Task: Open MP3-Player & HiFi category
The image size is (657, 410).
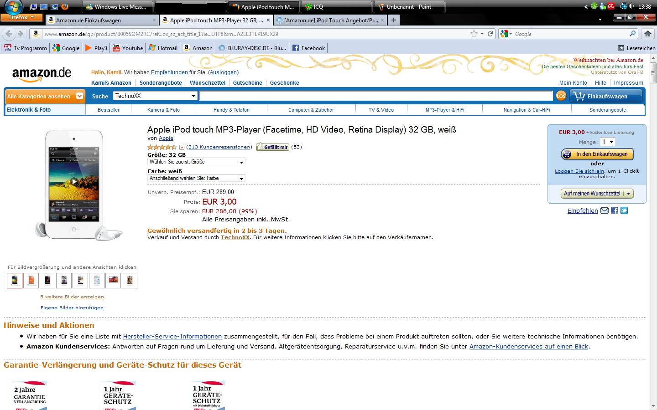Action: tap(445, 110)
